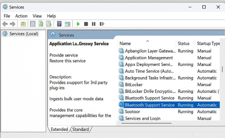Viewport: 225px width, 138px height.
Task: Click the blue icon in the Services pane header
Action: (x=53, y=34)
